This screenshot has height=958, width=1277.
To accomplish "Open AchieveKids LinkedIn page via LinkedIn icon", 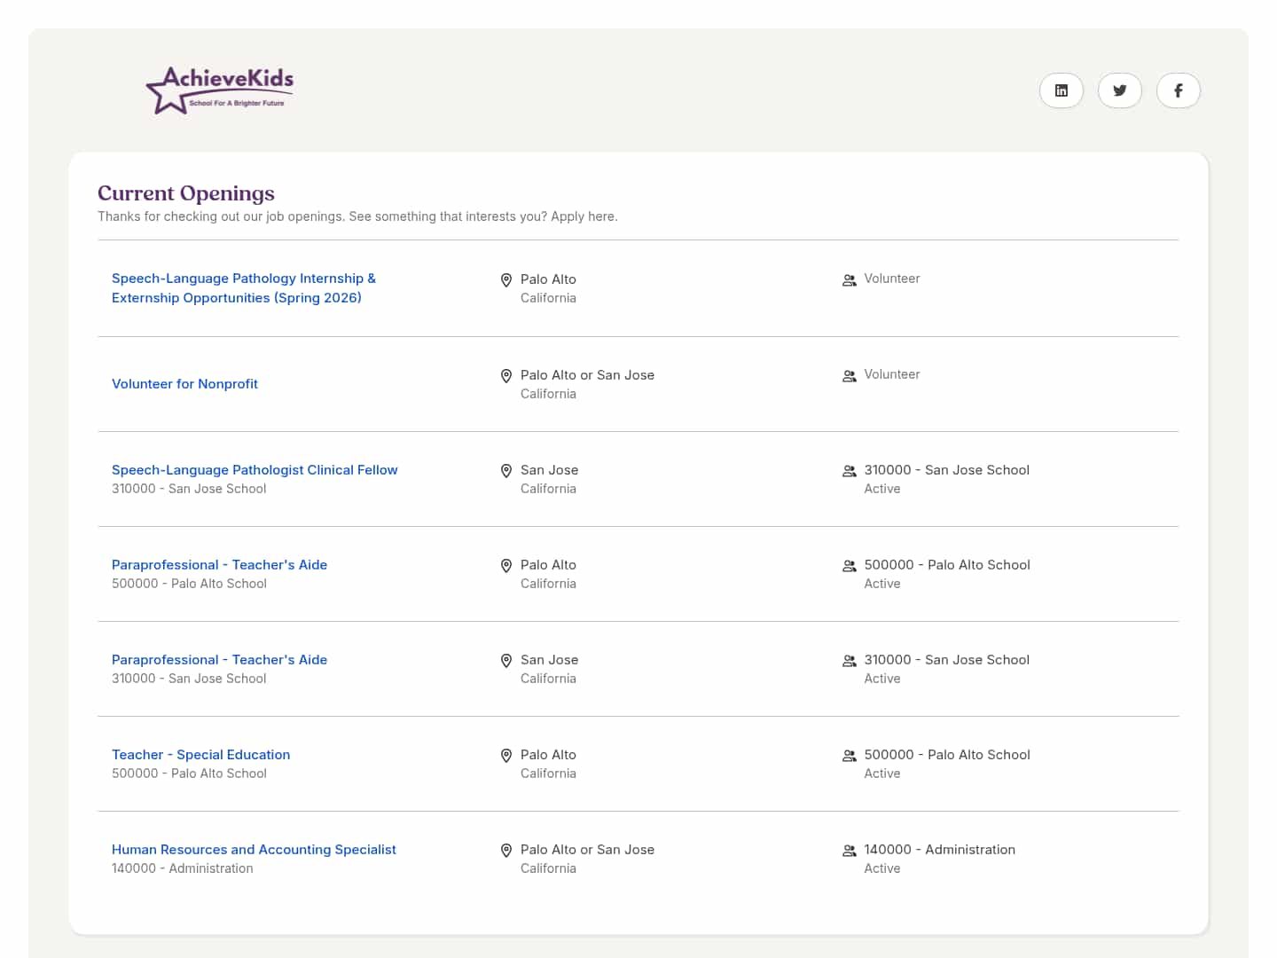I will pyautogui.click(x=1061, y=90).
